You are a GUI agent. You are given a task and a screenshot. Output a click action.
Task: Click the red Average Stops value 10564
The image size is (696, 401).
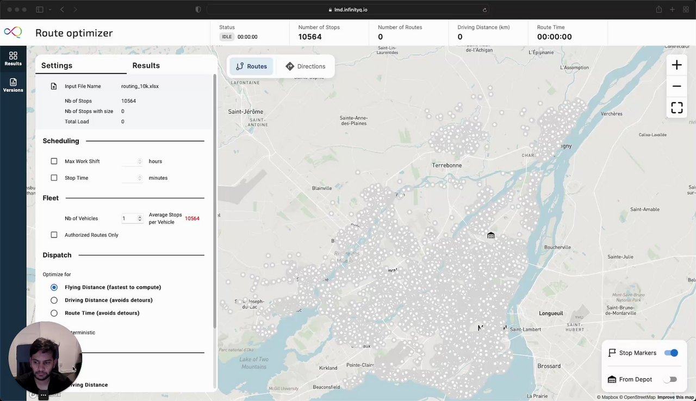click(x=192, y=218)
